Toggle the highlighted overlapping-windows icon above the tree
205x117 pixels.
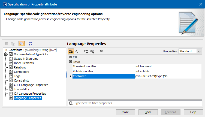(x=22, y=44)
